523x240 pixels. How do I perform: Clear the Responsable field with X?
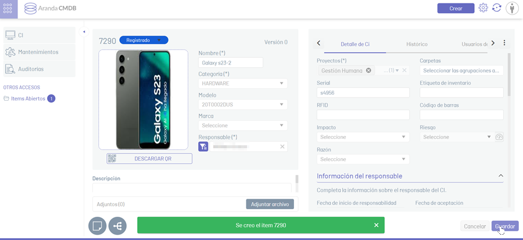point(282,146)
